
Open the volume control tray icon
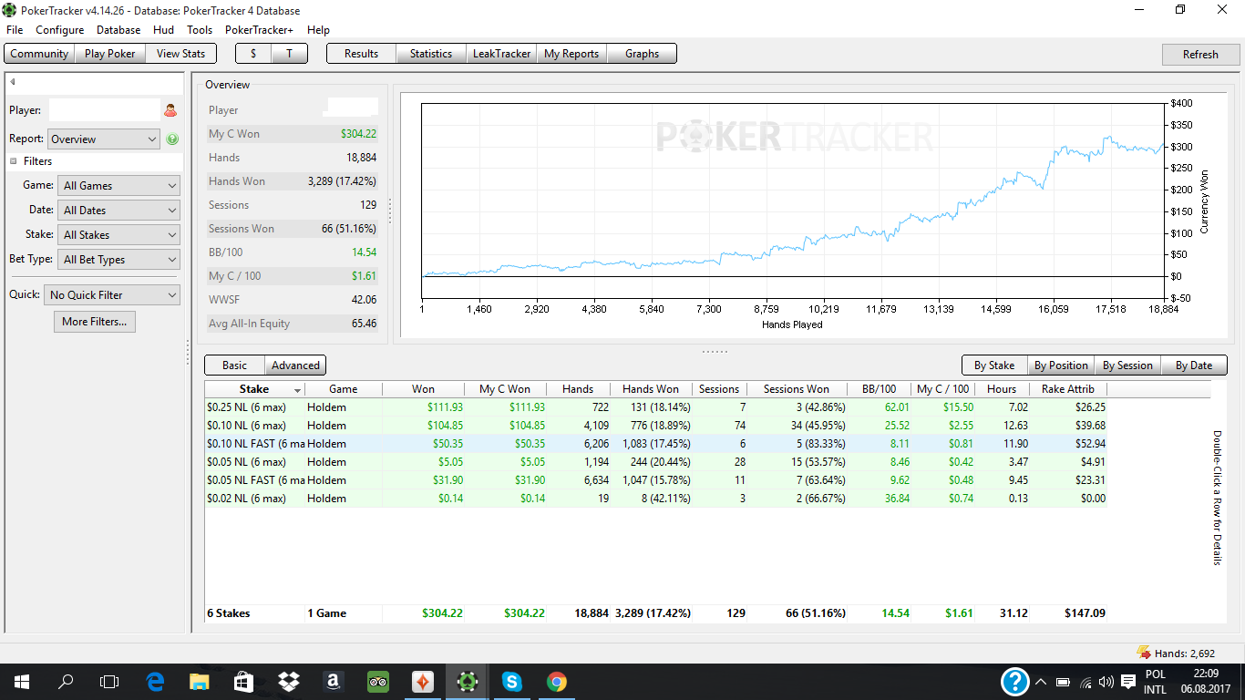pyautogui.click(x=1106, y=682)
